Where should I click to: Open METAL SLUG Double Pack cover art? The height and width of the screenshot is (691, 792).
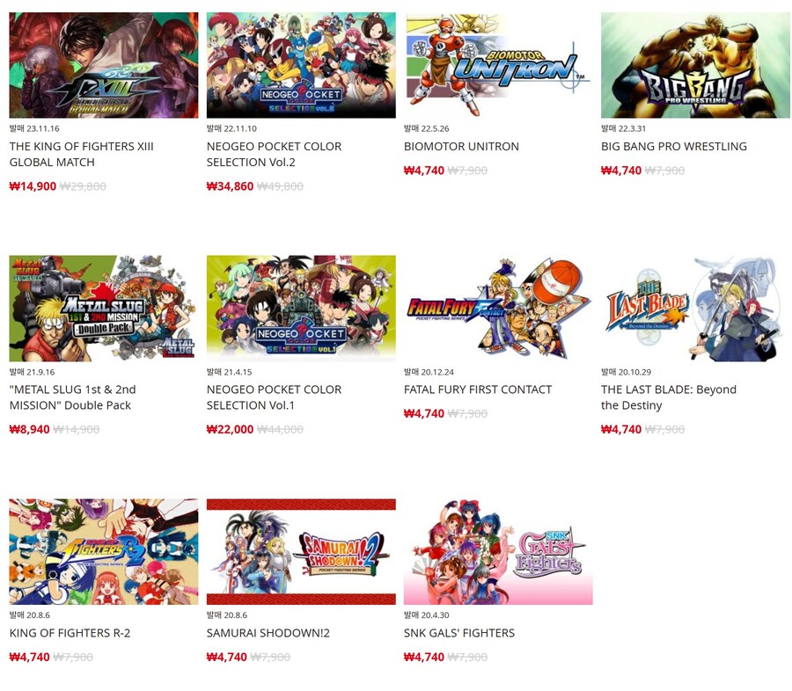tap(104, 309)
